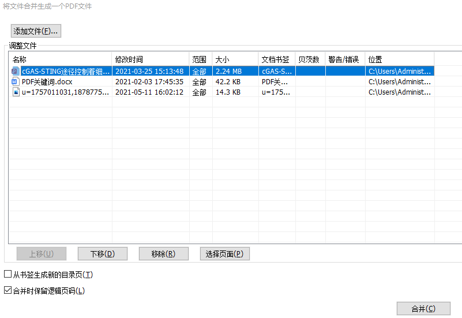Sort by 名称 column header

coord(61,59)
